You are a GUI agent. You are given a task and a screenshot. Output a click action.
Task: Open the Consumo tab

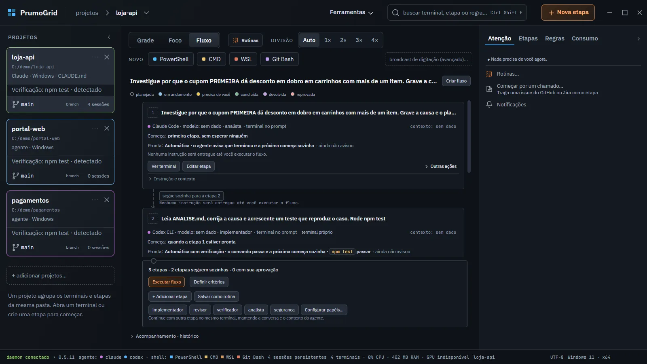point(584,38)
